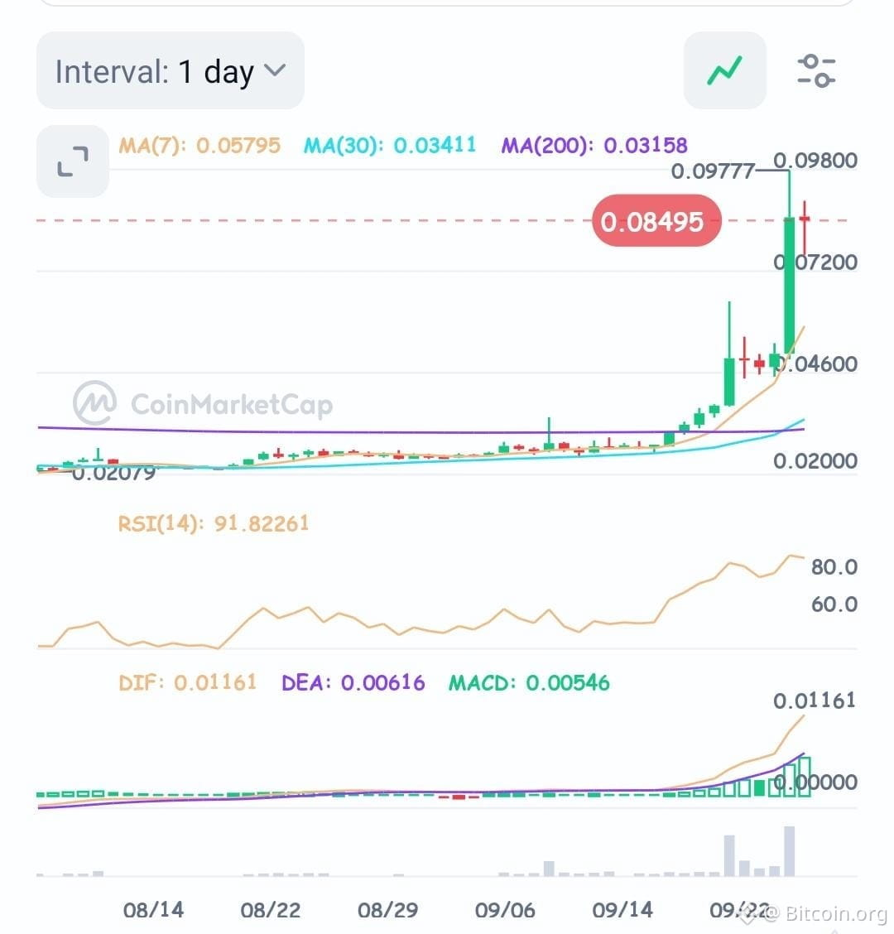Click the large green candlestick body
Viewport: 894px width, 934px height.
789,286
